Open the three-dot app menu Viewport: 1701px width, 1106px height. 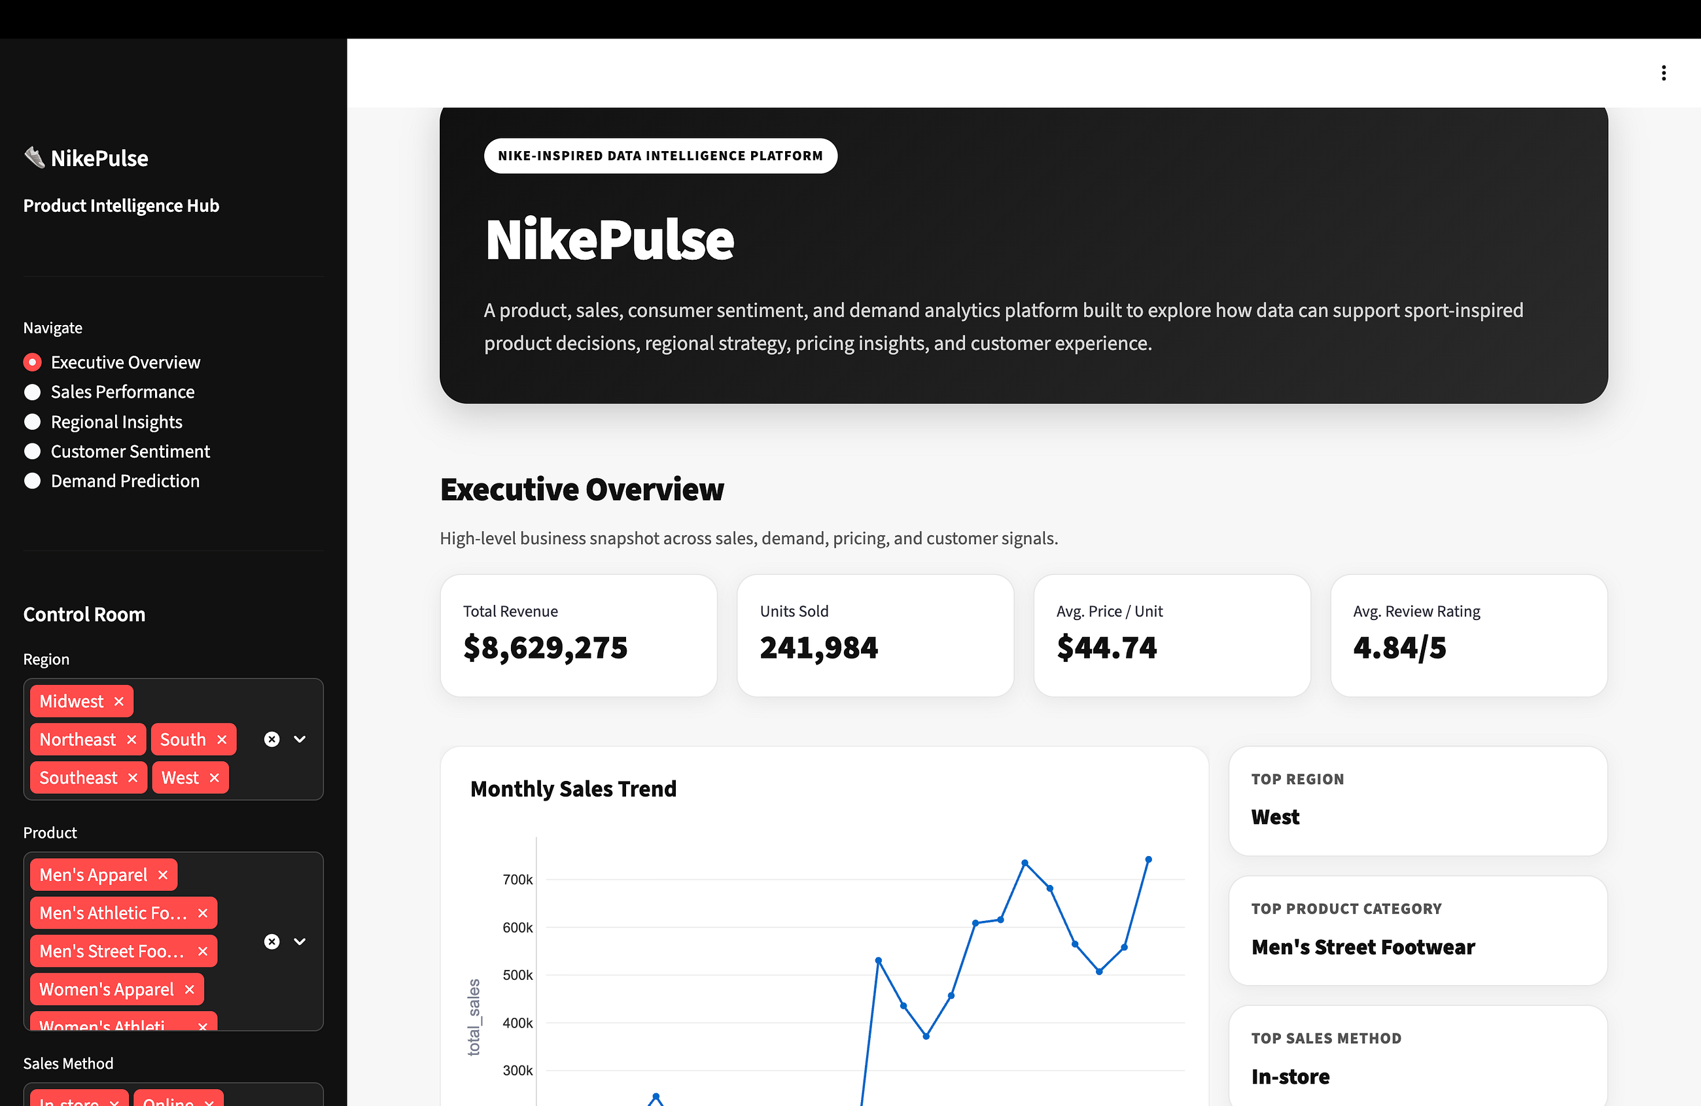tap(1663, 73)
